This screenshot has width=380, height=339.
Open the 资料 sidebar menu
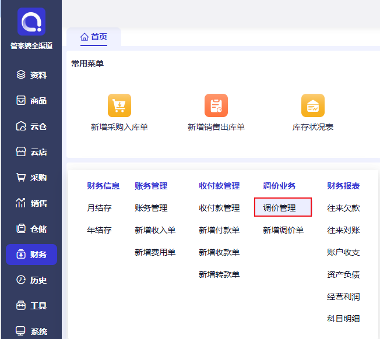[31, 75]
